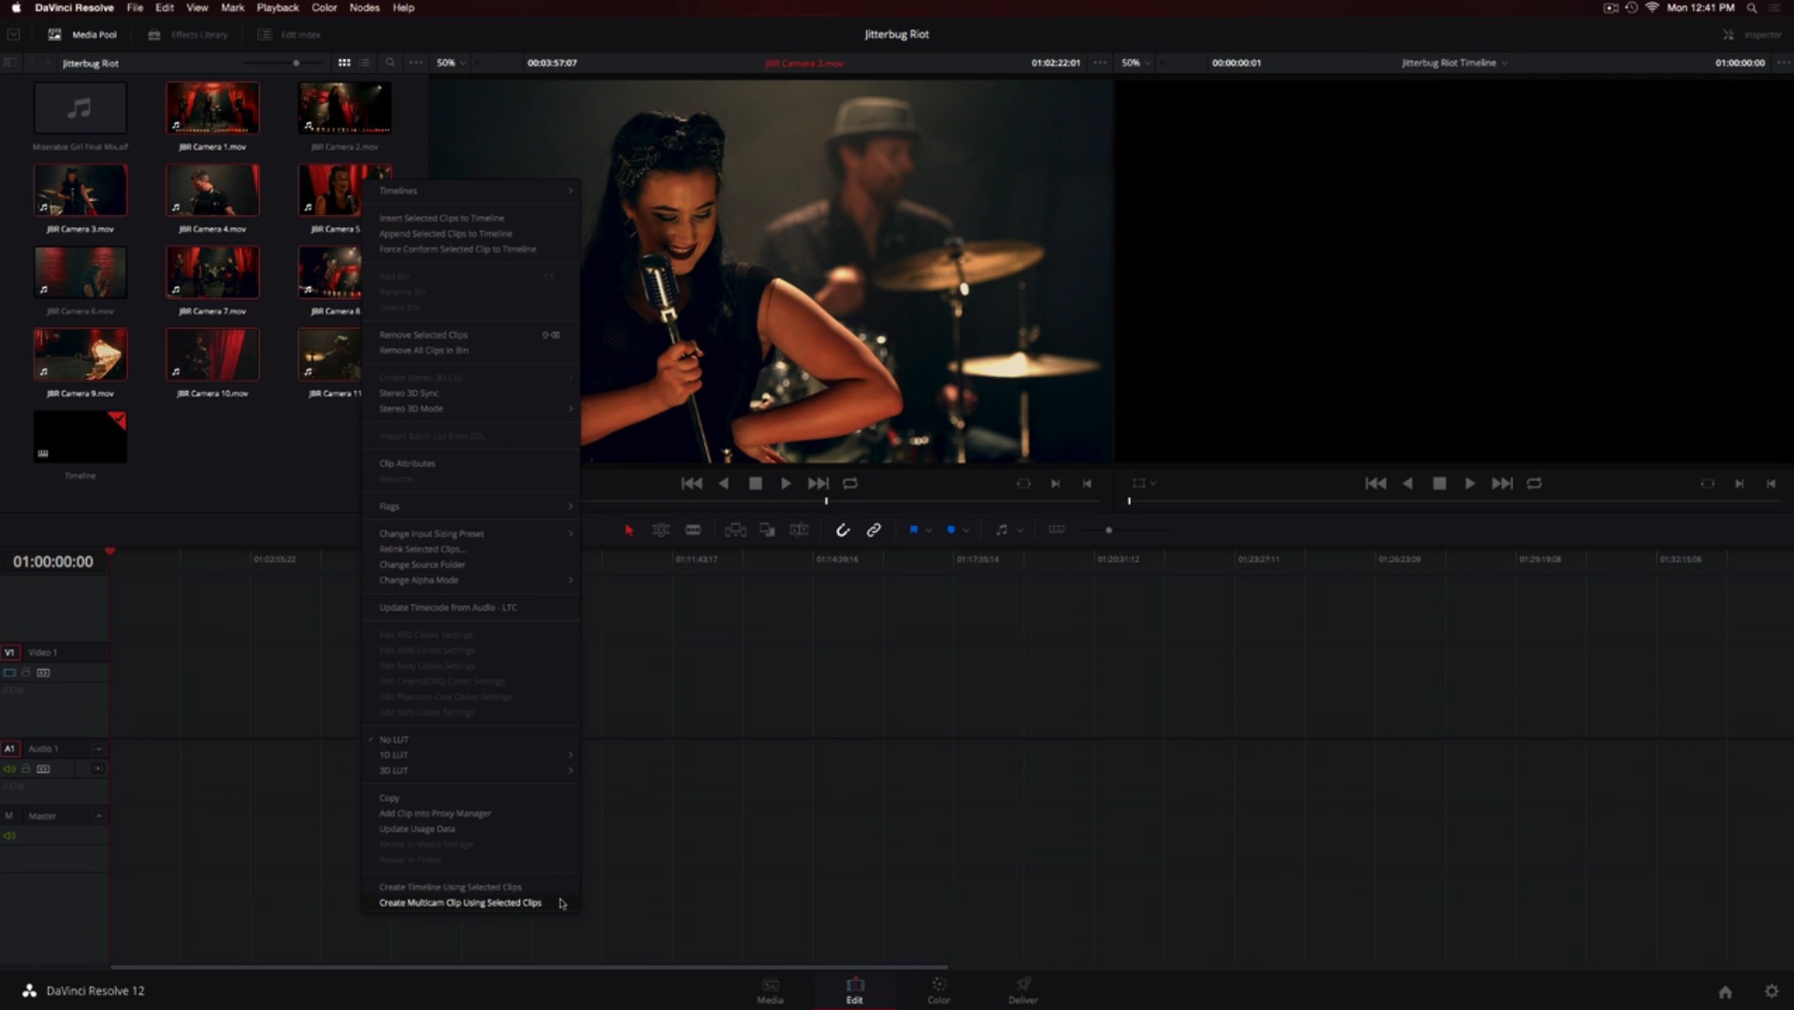Switch to the Color page
Image resolution: width=1794 pixels, height=1010 pixels.
[938, 990]
